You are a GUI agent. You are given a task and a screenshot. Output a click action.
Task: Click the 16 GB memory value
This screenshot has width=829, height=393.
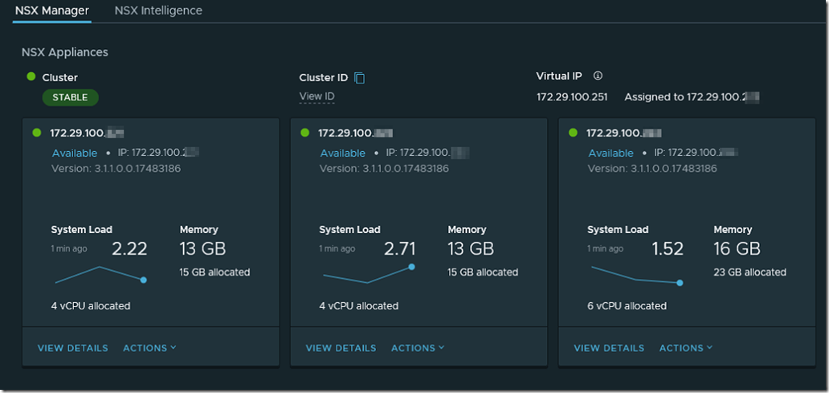click(x=737, y=248)
